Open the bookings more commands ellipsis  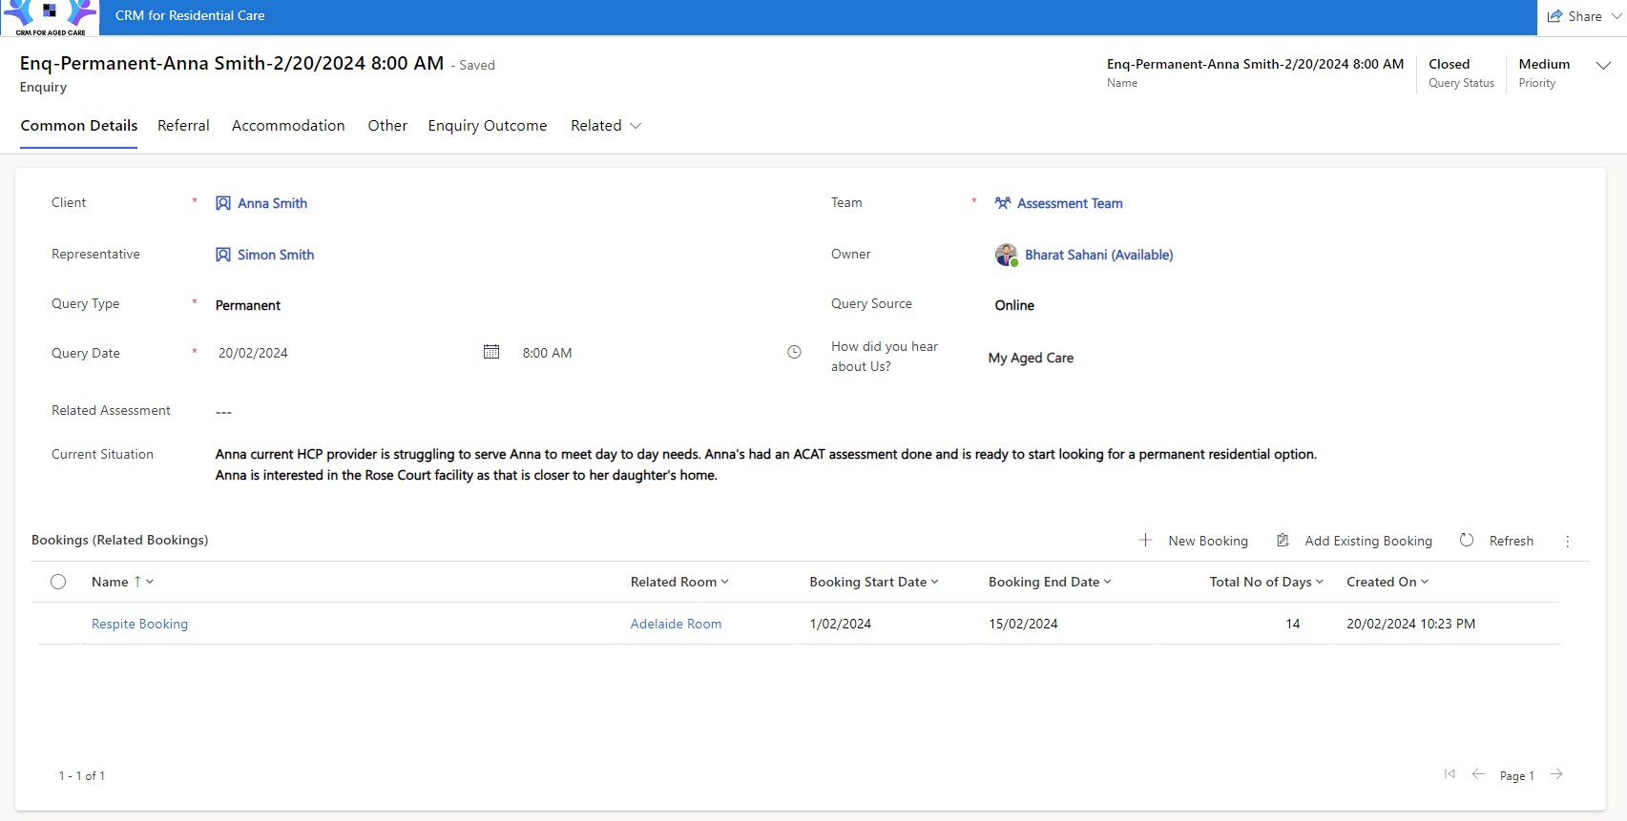tap(1568, 541)
